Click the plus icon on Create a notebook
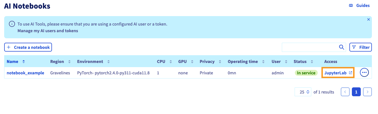 (x=9, y=47)
